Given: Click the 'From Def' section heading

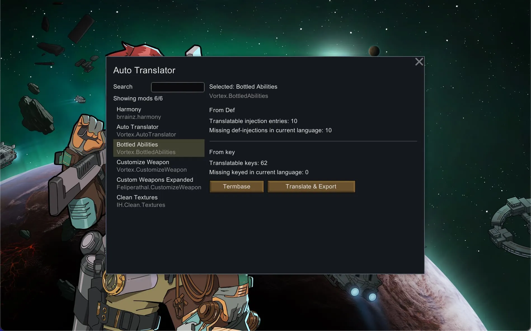Looking at the screenshot, I should (x=222, y=110).
